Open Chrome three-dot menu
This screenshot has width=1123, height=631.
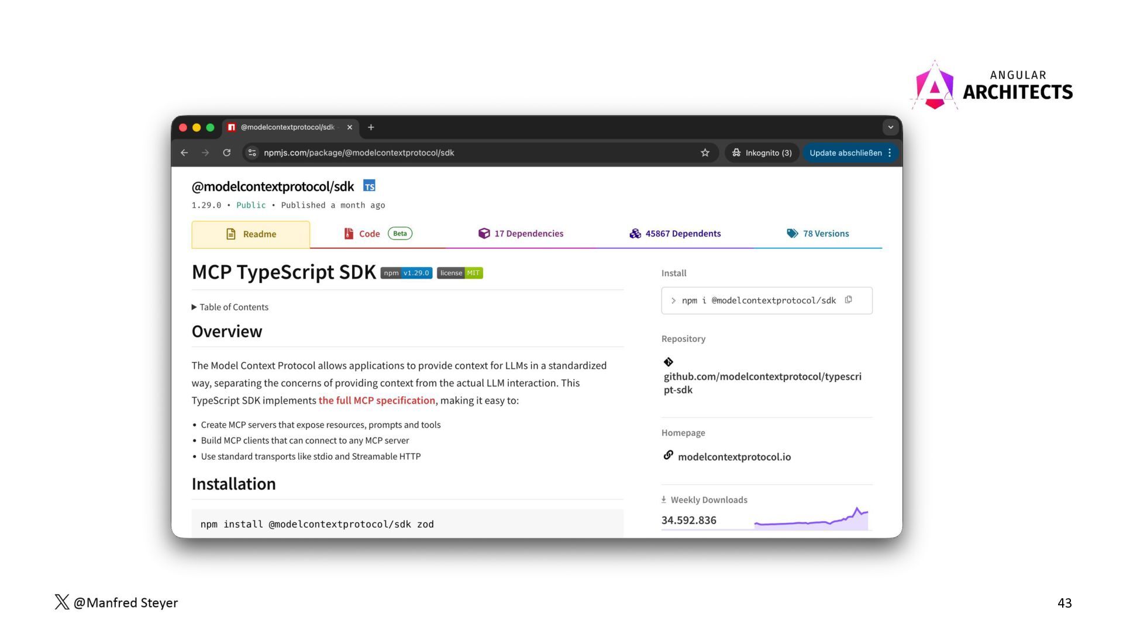[x=890, y=152]
